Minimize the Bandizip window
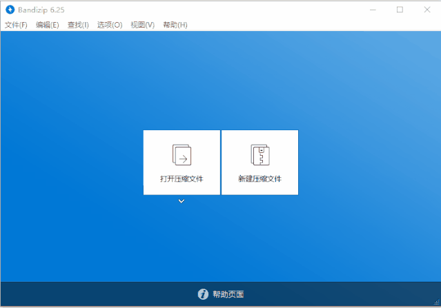The width and height of the screenshot is (441, 308). coord(373,10)
